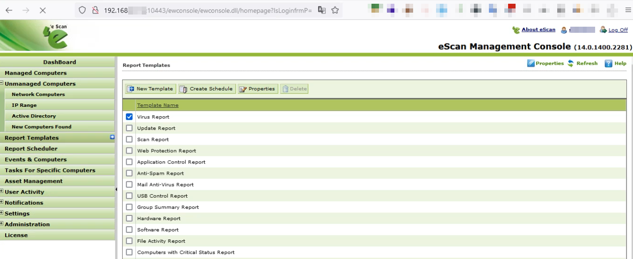633x259 pixels.
Task: Open the browser hamburger menu
Action: click(627, 10)
